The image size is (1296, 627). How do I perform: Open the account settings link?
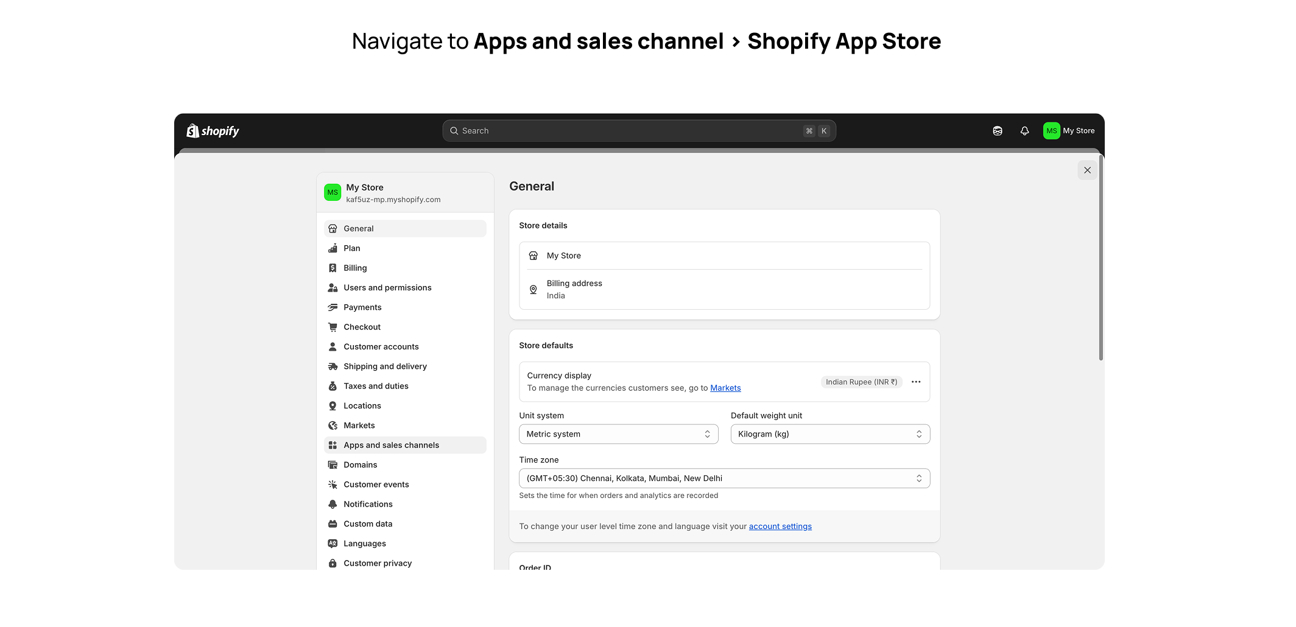click(780, 527)
